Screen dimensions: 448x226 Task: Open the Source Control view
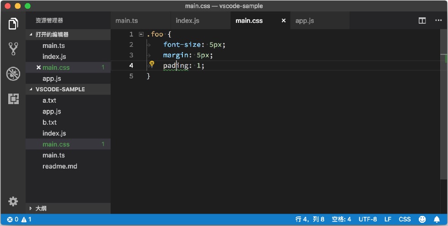click(x=13, y=49)
